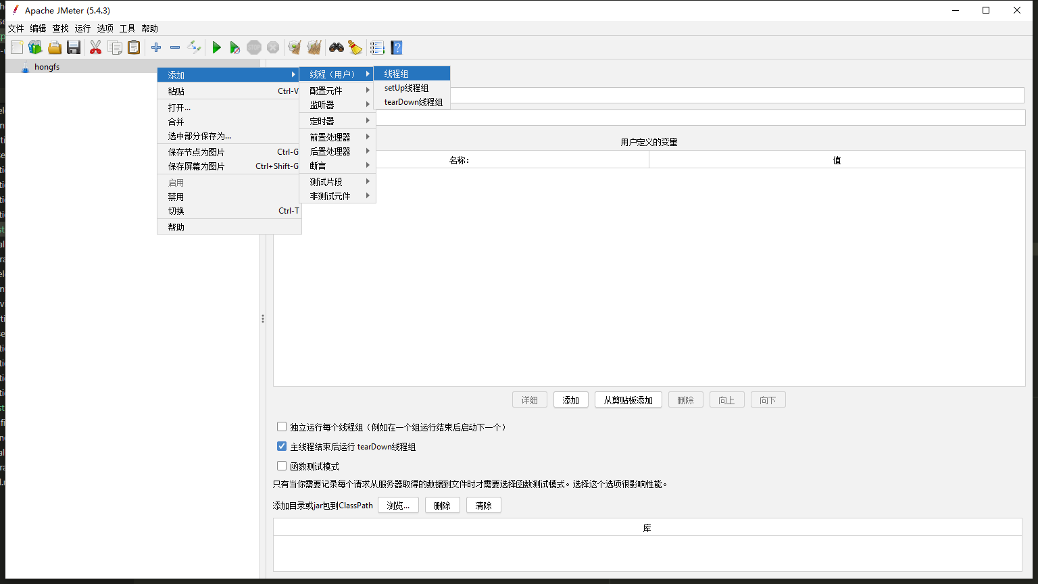Open the 编辑 menu
The height and width of the screenshot is (584, 1038).
(x=38, y=28)
